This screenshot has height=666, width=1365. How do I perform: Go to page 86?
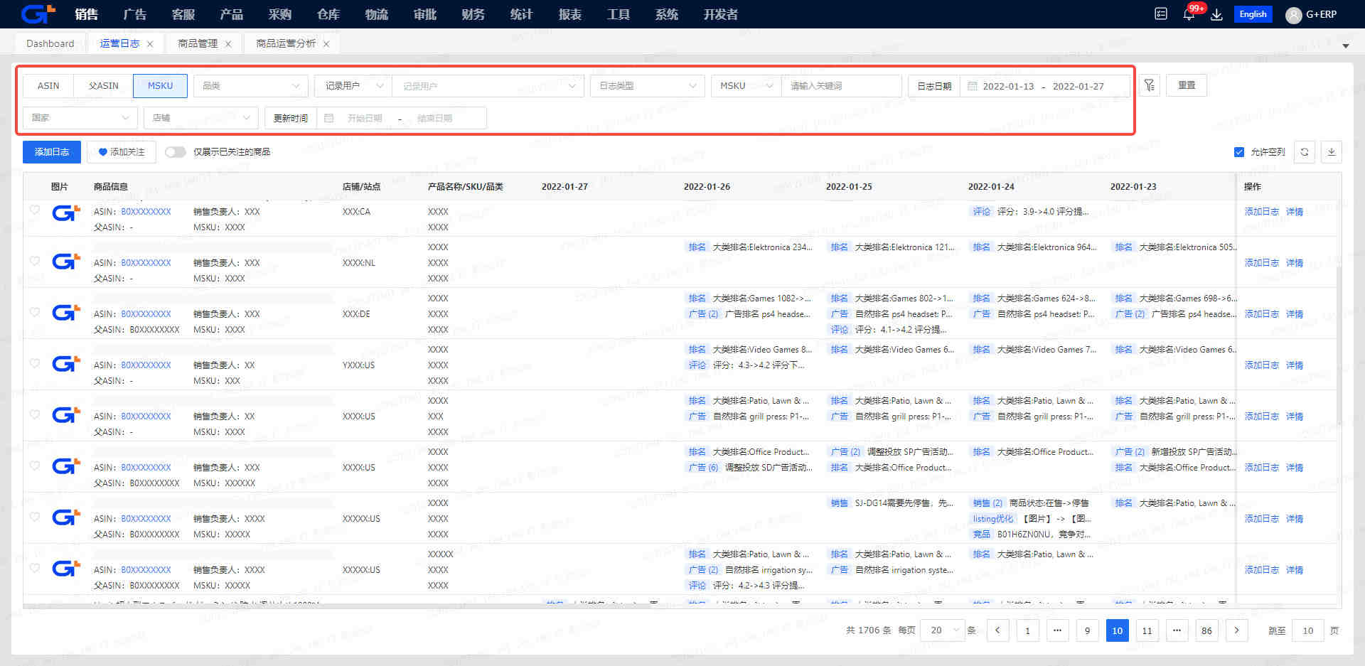pyautogui.click(x=1206, y=630)
